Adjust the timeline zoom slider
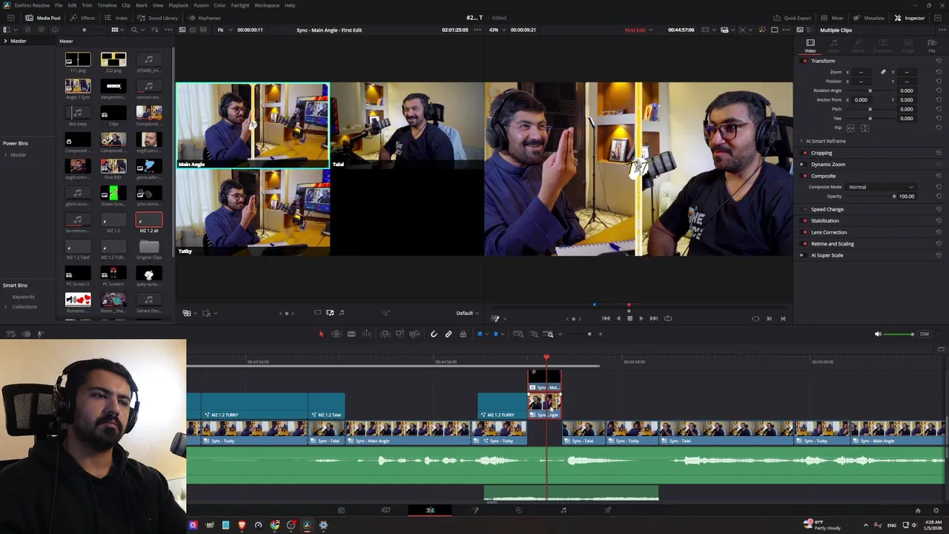Image resolution: width=949 pixels, height=534 pixels. pos(590,334)
